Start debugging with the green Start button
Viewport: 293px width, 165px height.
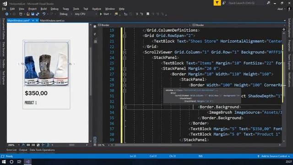(x=104, y=14)
